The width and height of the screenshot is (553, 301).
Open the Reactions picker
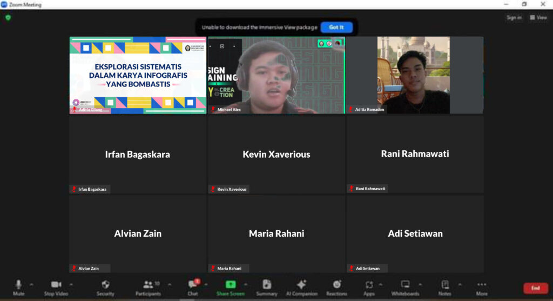coord(336,286)
